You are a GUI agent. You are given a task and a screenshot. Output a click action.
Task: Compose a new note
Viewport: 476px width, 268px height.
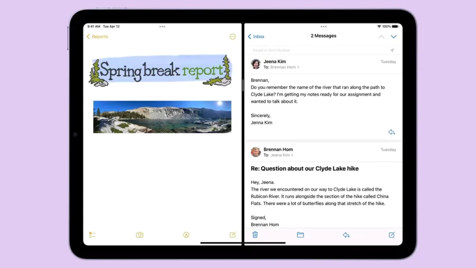coord(232,235)
